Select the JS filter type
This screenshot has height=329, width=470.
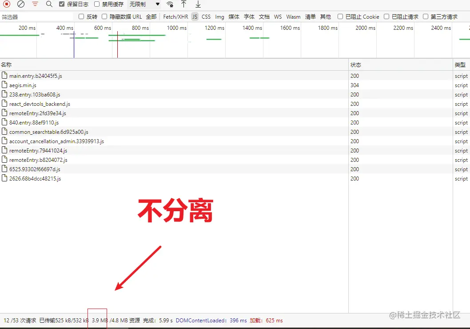(195, 17)
